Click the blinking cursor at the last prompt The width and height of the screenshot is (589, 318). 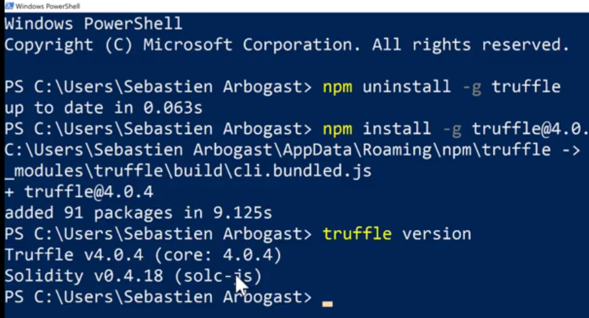327,304
